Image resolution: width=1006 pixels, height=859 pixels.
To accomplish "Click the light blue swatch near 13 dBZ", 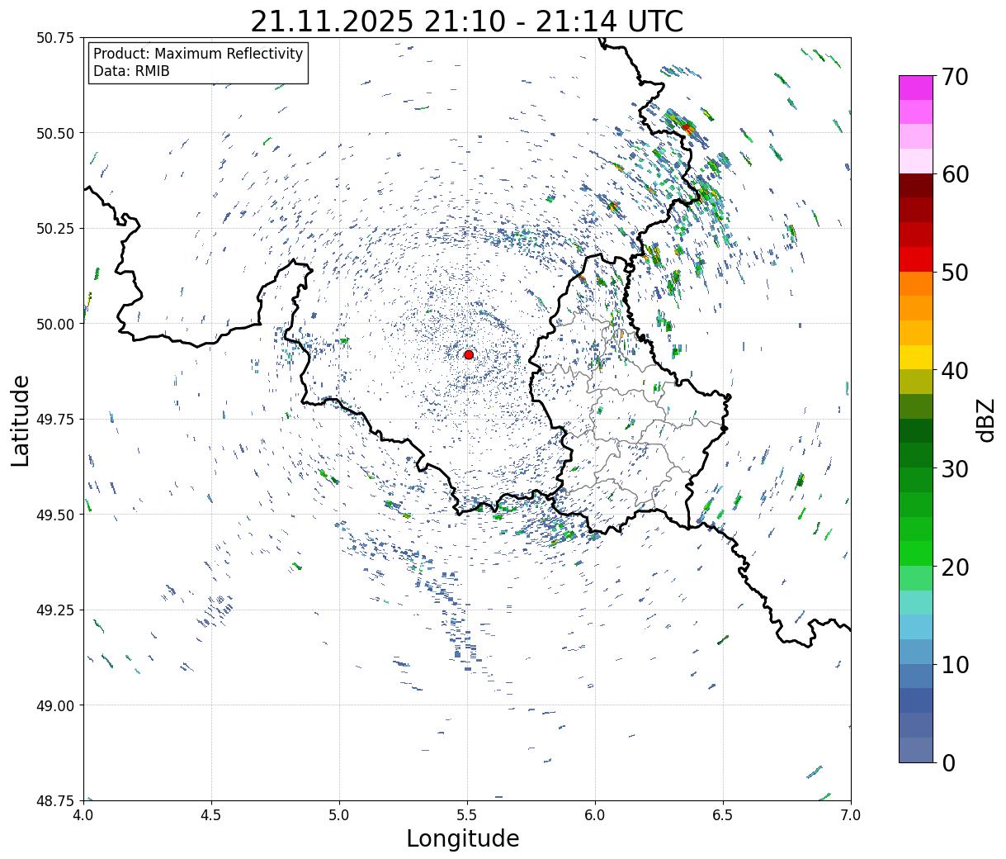I will point(916,627).
